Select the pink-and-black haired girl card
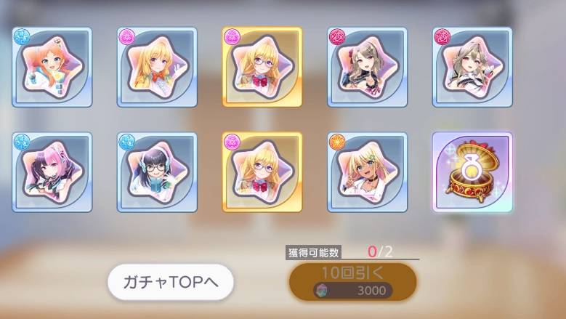This screenshot has height=319, width=566. click(x=52, y=172)
